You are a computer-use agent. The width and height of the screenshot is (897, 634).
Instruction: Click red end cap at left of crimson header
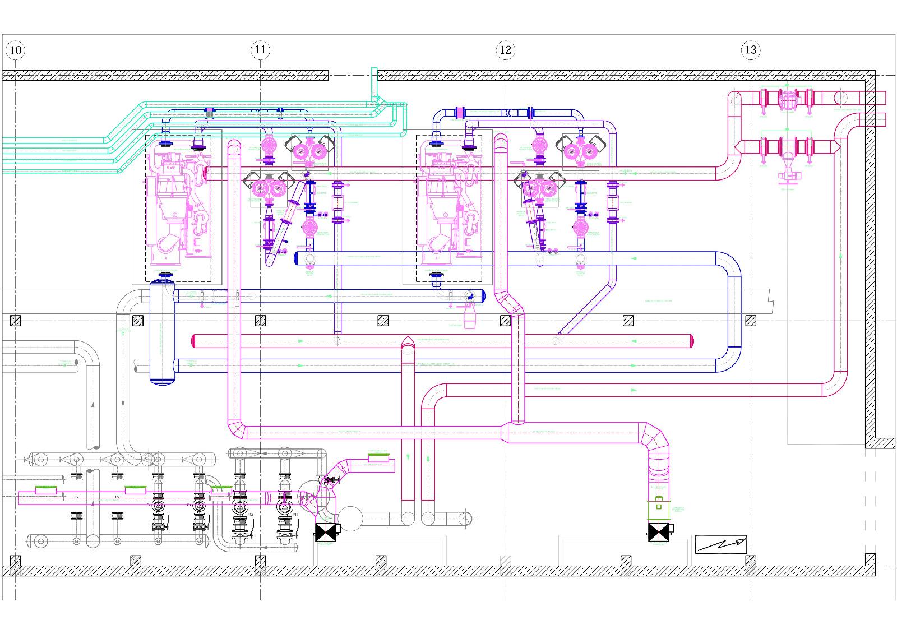[x=194, y=340]
